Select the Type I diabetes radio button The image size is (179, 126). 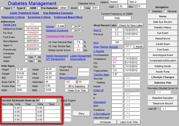[x=2, y=8]
